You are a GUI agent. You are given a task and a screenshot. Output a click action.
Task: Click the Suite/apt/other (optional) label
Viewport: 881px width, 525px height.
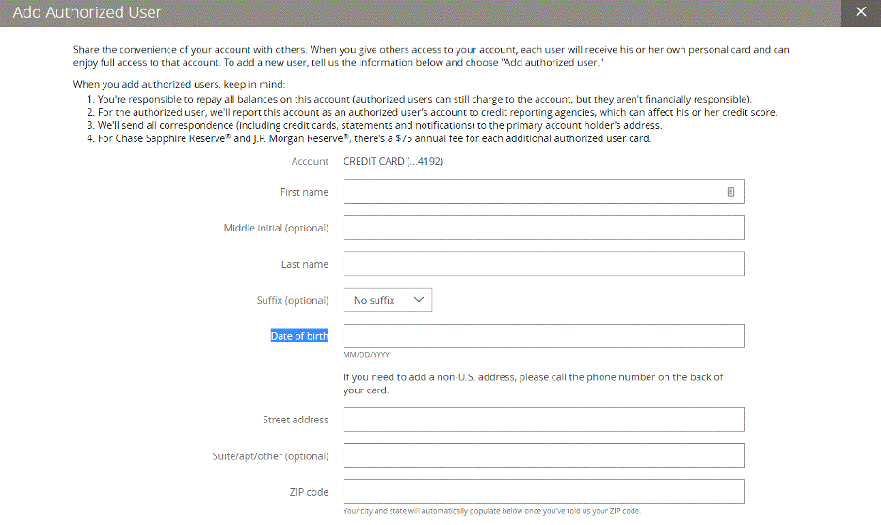(x=270, y=456)
